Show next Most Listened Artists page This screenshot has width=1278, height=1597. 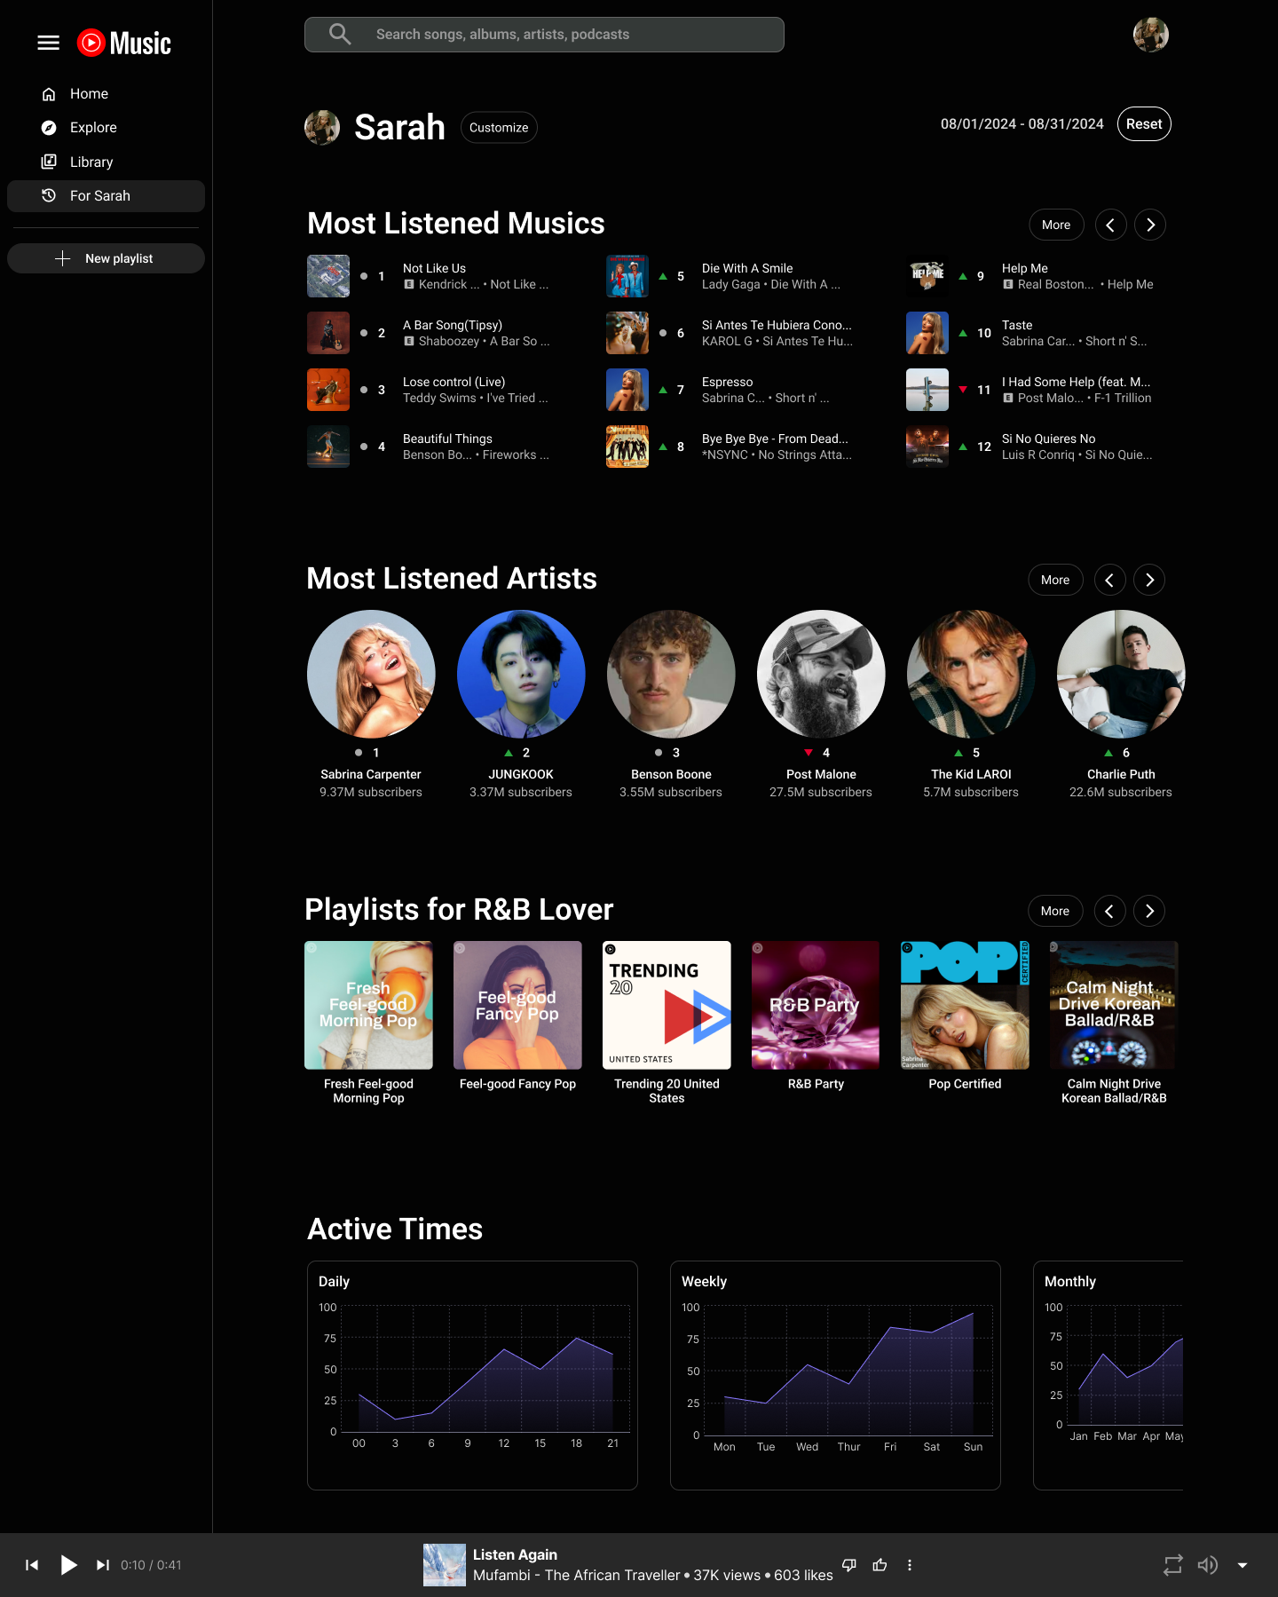[1149, 580]
